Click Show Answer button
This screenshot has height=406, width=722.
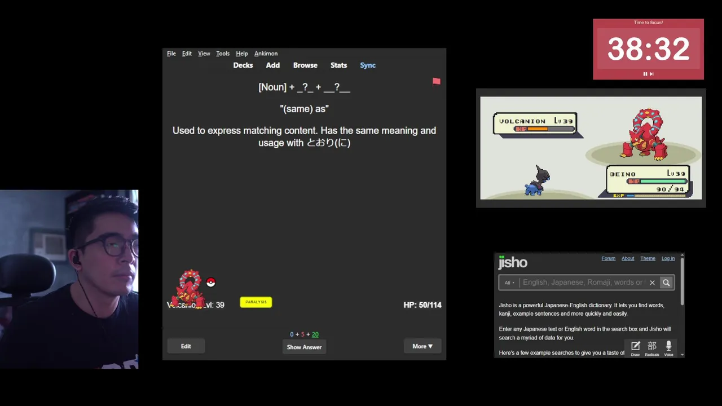coord(304,347)
